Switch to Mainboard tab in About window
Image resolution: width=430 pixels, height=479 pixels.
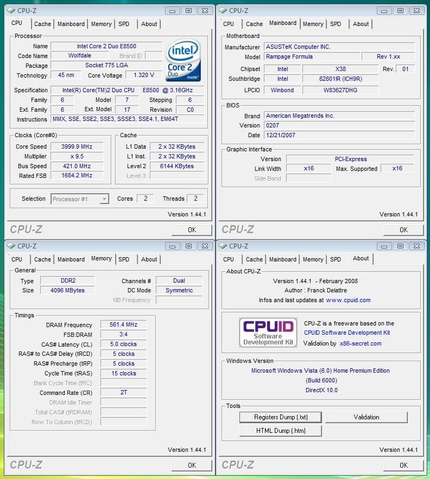[282, 259]
